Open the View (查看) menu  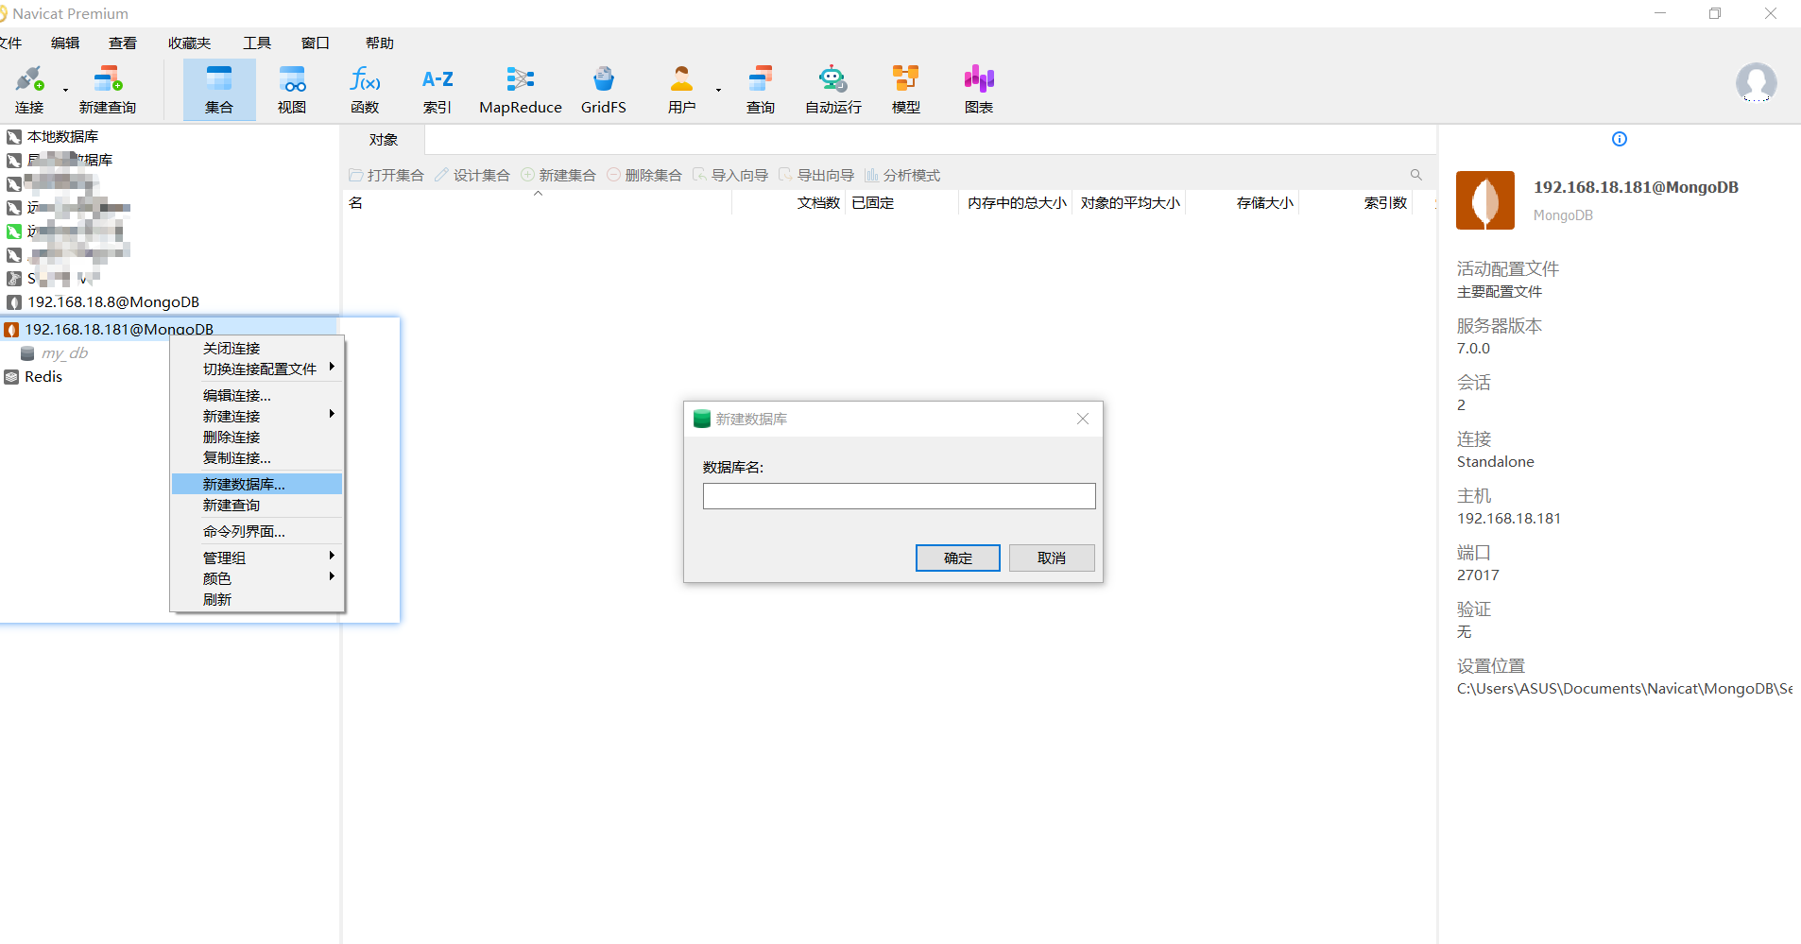tap(123, 43)
